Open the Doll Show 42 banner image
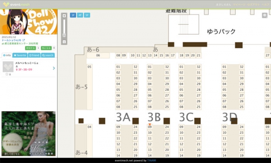The height and width of the screenshot is (163, 271). (x=28, y=22)
